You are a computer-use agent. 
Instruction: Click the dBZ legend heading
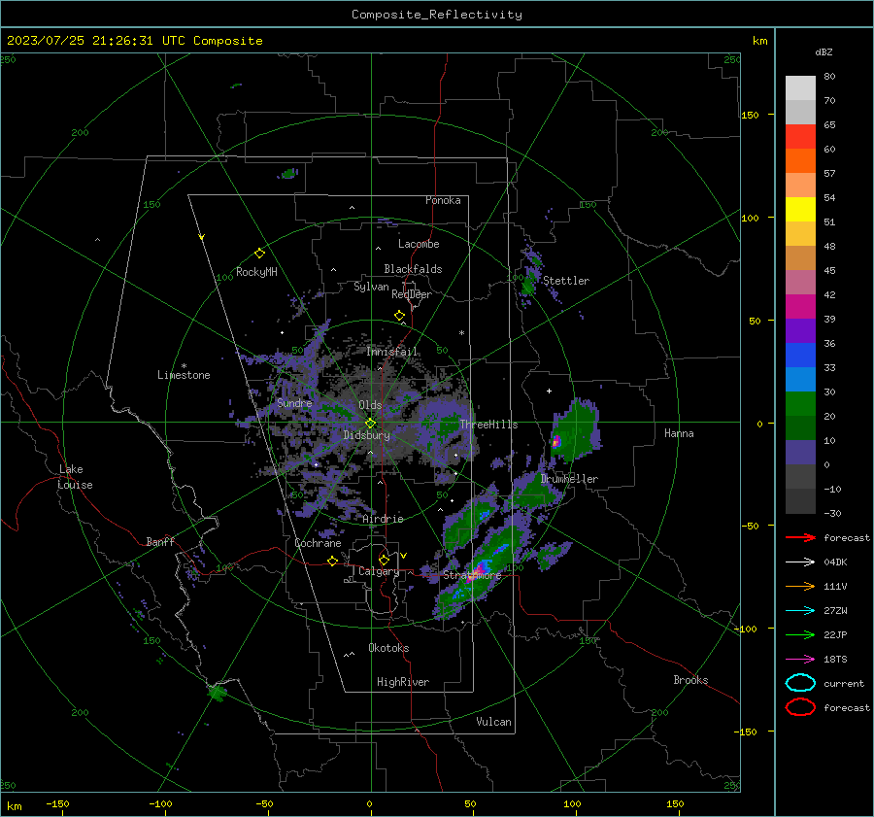[824, 51]
